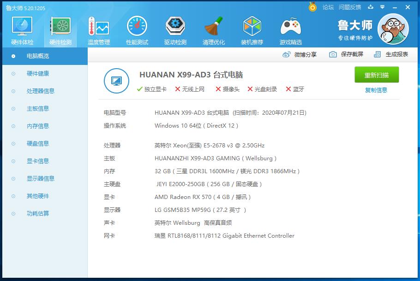
Task: Open the title bar dropdown arrow menu
Action: click(381, 7)
